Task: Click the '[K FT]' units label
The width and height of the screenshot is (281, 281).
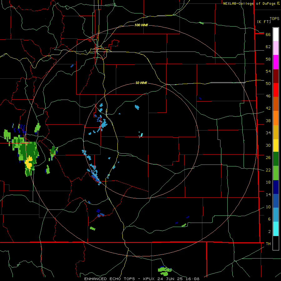Action: click(x=264, y=22)
